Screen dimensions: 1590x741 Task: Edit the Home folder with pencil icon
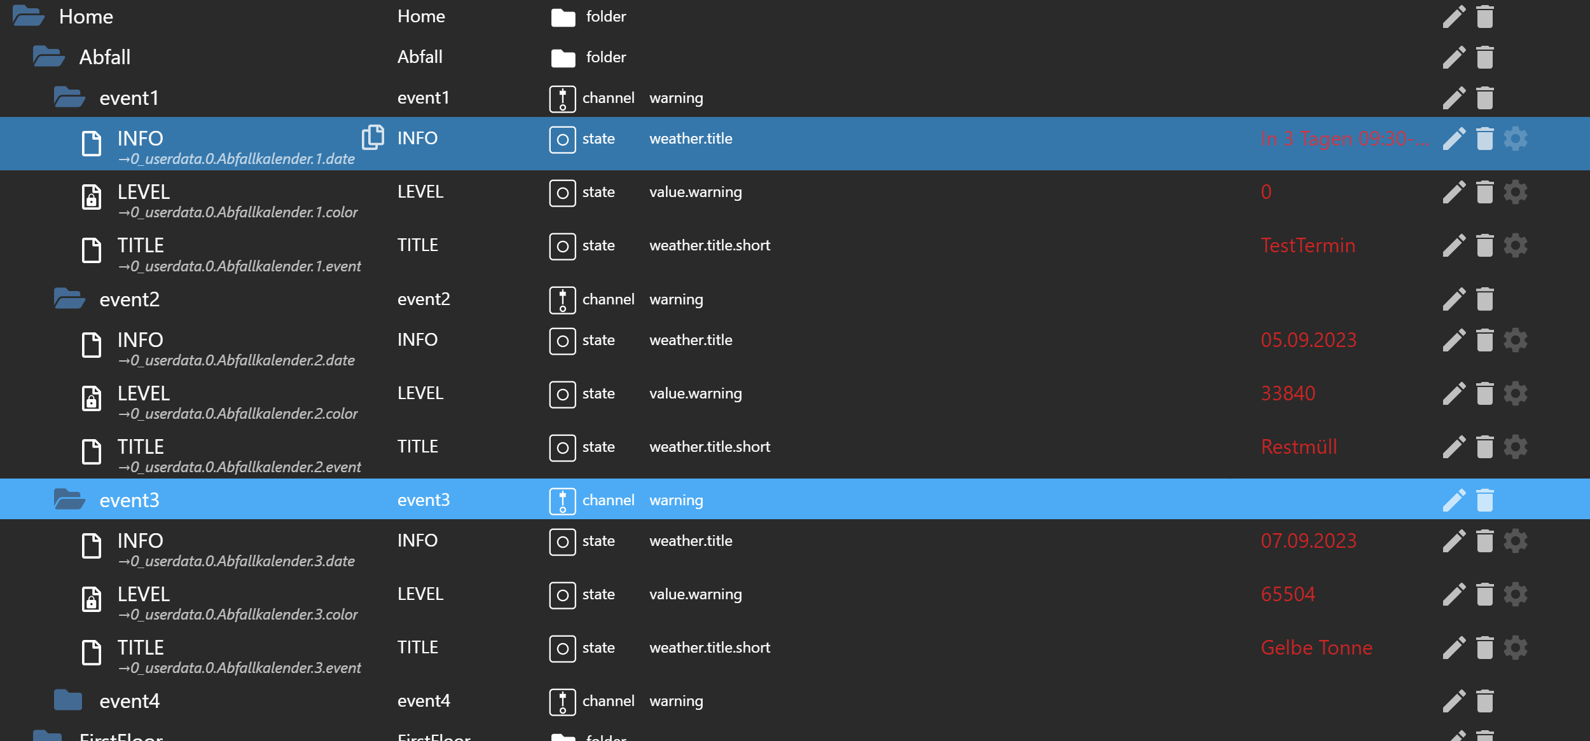[x=1454, y=17]
